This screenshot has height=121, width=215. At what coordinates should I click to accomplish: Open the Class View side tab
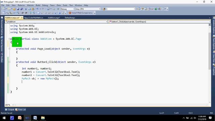(x=214, y=56)
